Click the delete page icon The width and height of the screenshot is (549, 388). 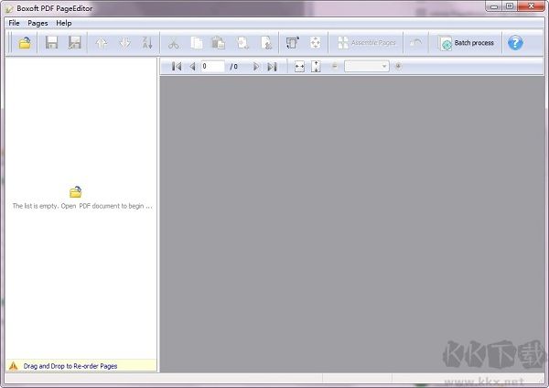(266, 43)
